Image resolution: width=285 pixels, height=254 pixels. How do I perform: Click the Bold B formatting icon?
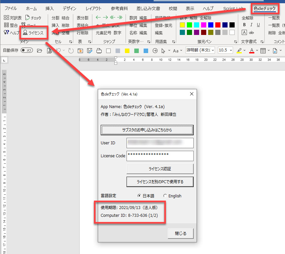[244, 25]
